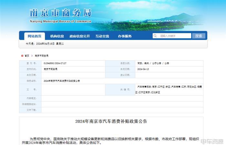Viewport: 226px width, 145px height.
Task: Click the 商贸、海关 / 公示公告 / 公告 category text
Action: point(153,63)
